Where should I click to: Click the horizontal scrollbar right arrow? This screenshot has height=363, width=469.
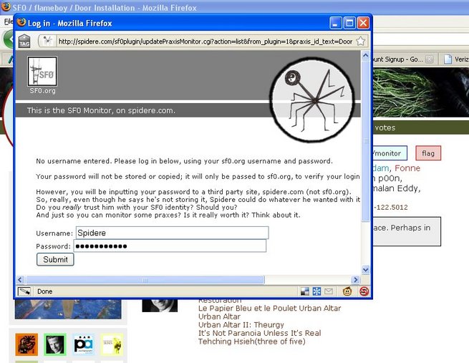click(x=356, y=279)
